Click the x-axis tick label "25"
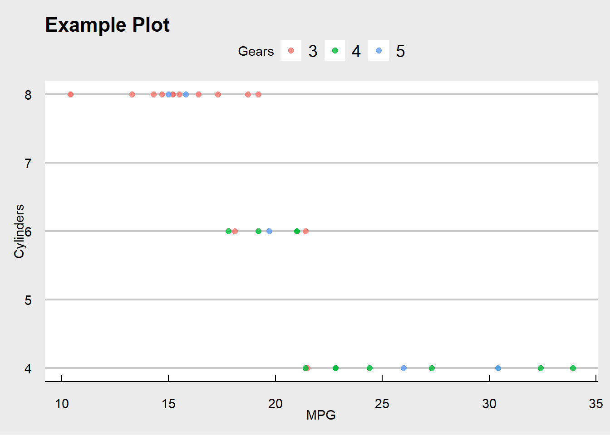The height and width of the screenshot is (435, 610). (382, 403)
